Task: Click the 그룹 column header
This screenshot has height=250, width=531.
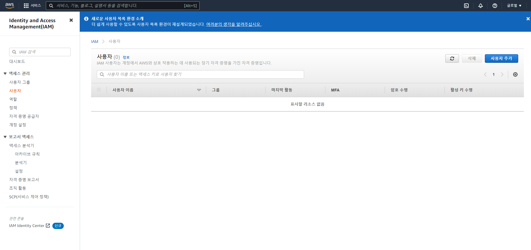Action: tap(216, 90)
